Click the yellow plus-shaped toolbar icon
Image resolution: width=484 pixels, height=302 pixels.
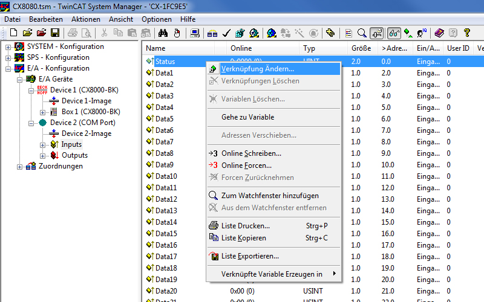tap(330, 33)
